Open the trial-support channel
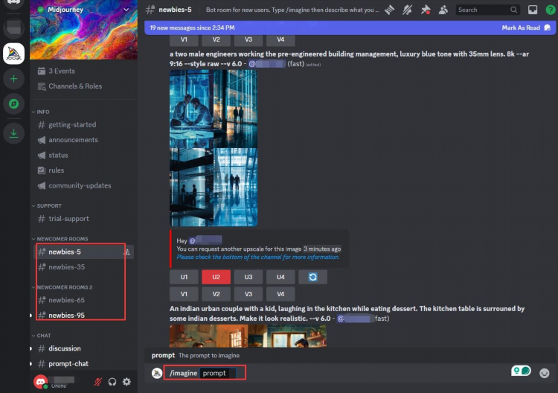558x393 pixels. pos(83,219)
